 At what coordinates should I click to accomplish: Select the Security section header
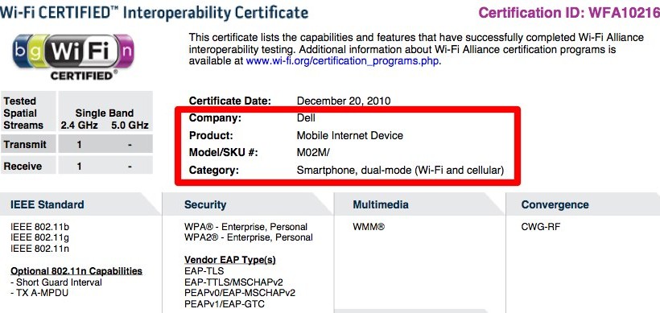click(205, 205)
